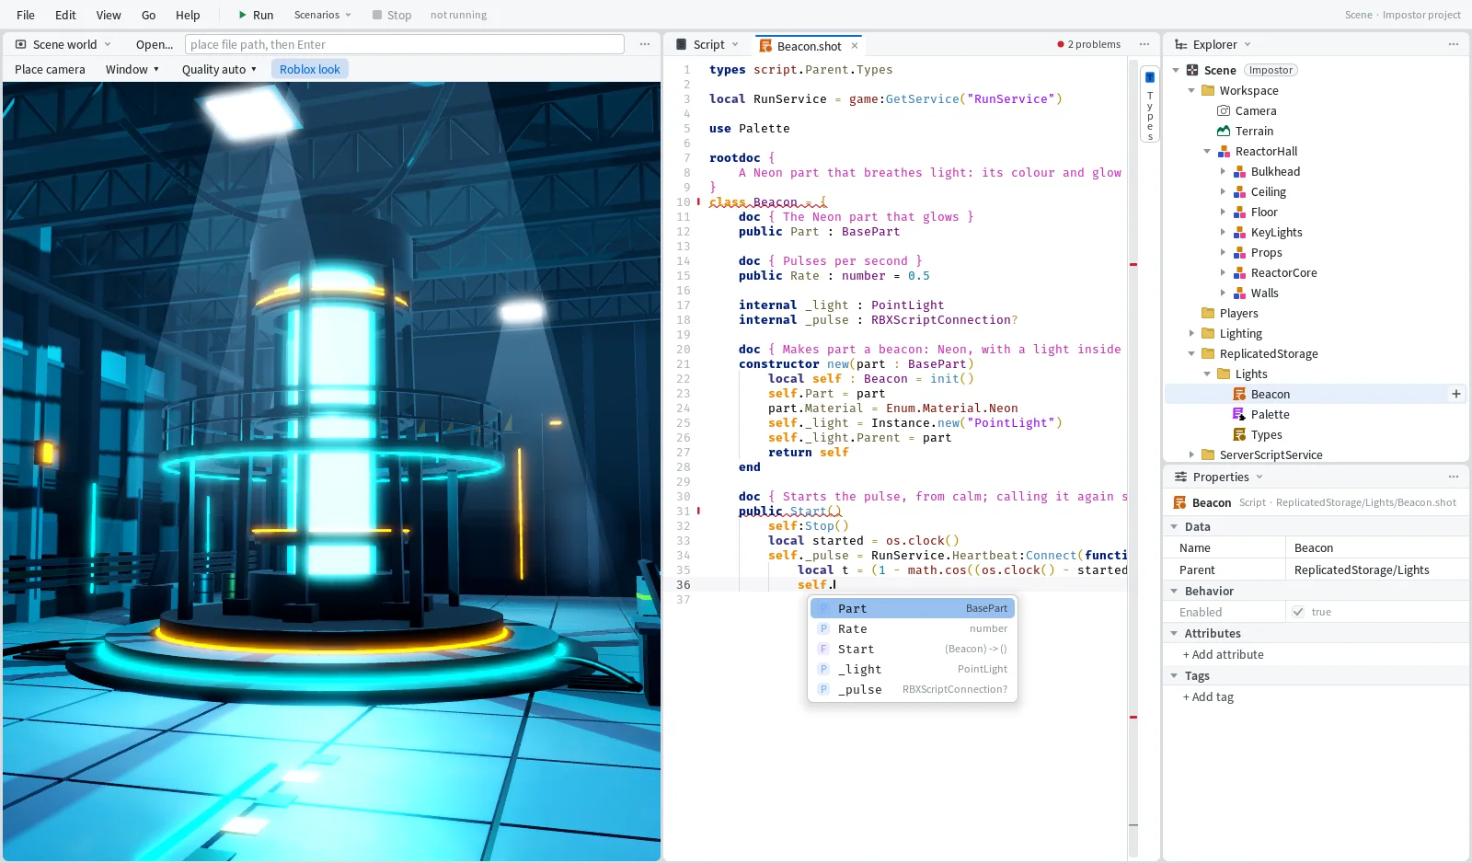Click the Palette script icon in Explorer
Screen dimensions: 1472x863
tap(1239, 414)
